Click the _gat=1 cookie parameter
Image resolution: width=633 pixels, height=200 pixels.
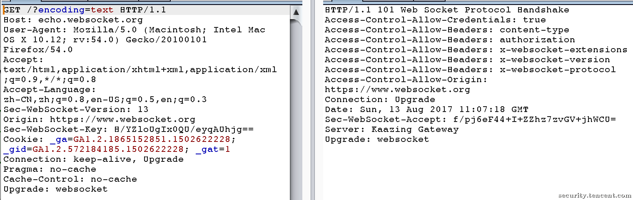(213, 149)
